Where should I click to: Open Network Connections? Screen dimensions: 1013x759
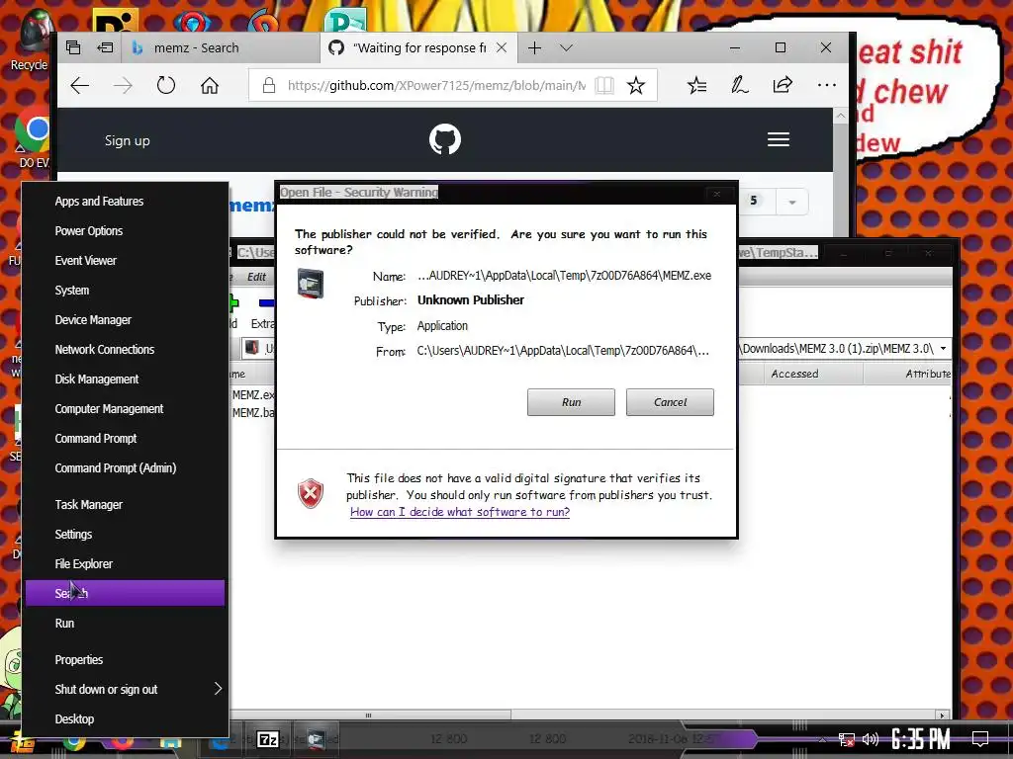104,350
